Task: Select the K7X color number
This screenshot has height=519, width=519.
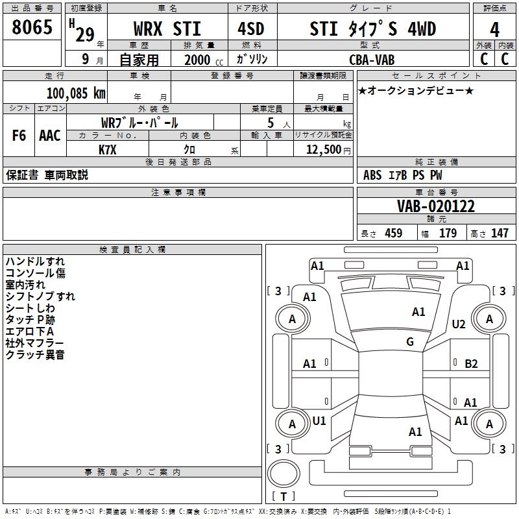Action: 108,149
